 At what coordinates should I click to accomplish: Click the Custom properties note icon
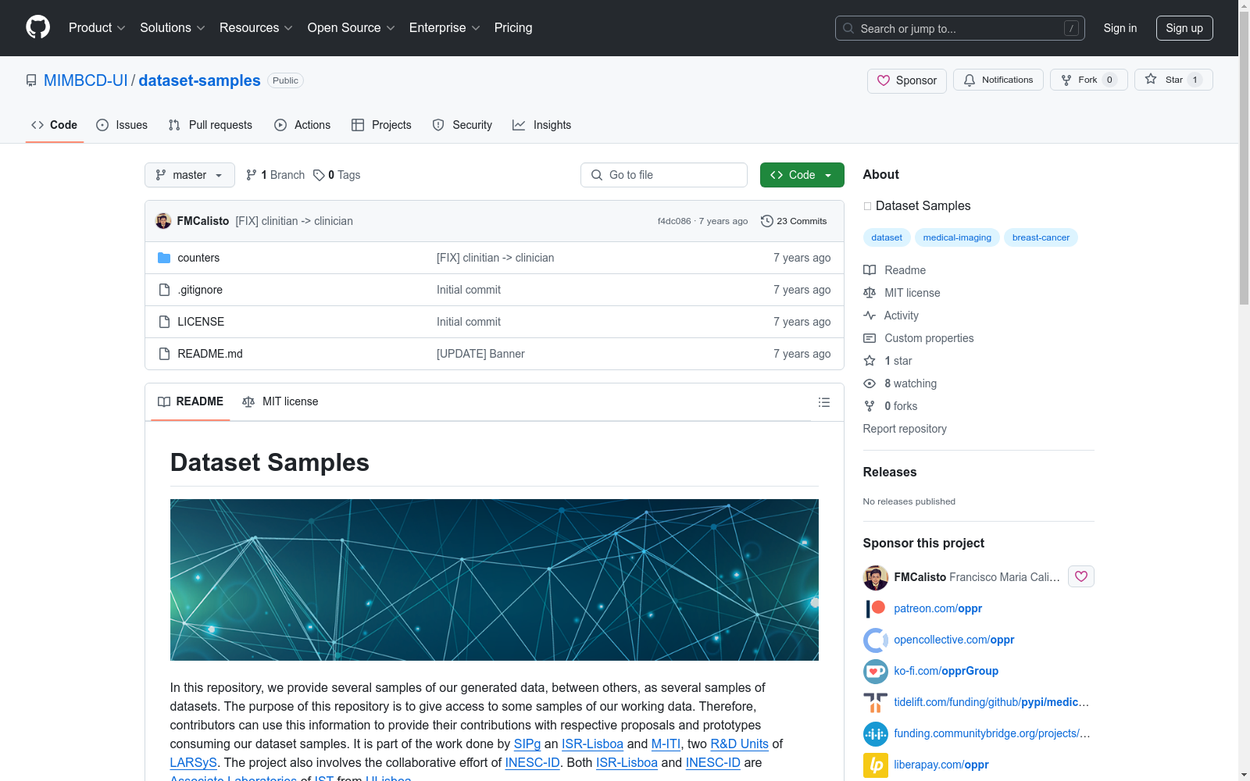click(x=870, y=338)
